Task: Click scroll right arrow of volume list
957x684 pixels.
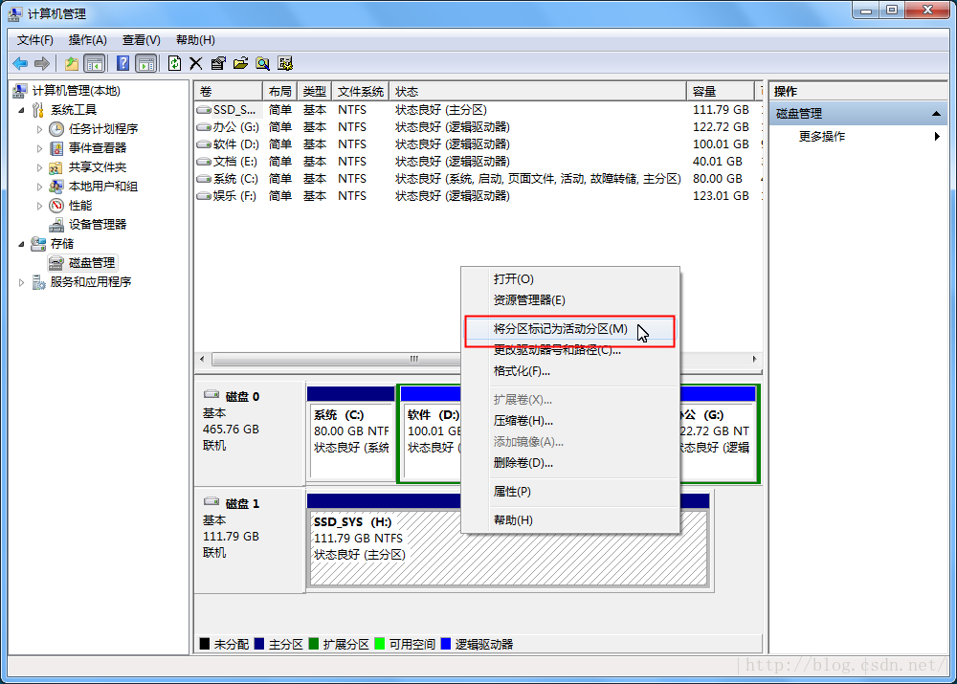Action: click(754, 359)
